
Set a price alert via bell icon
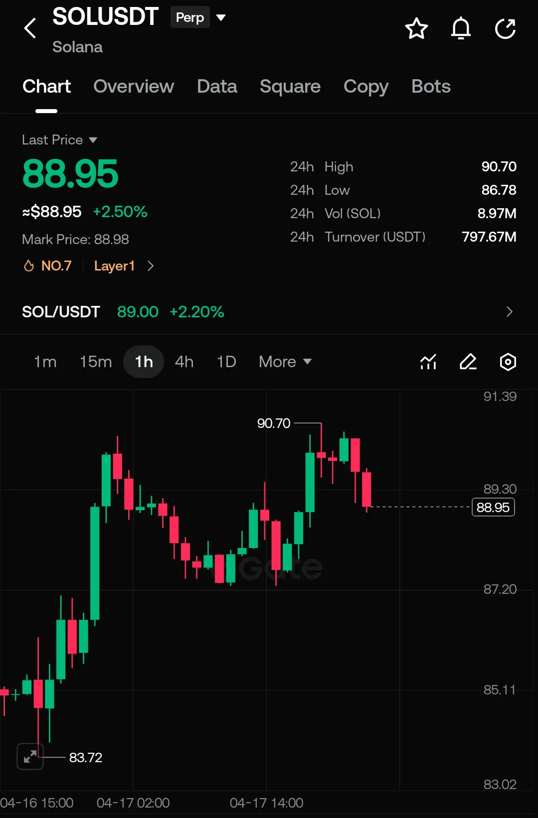pyautogui.click(x=461, y=28)
